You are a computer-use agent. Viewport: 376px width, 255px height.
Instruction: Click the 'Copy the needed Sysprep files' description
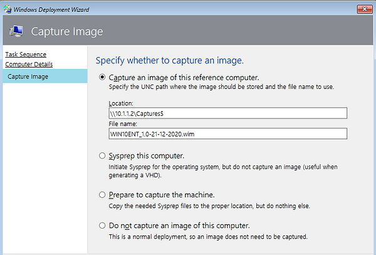[209, 206]
